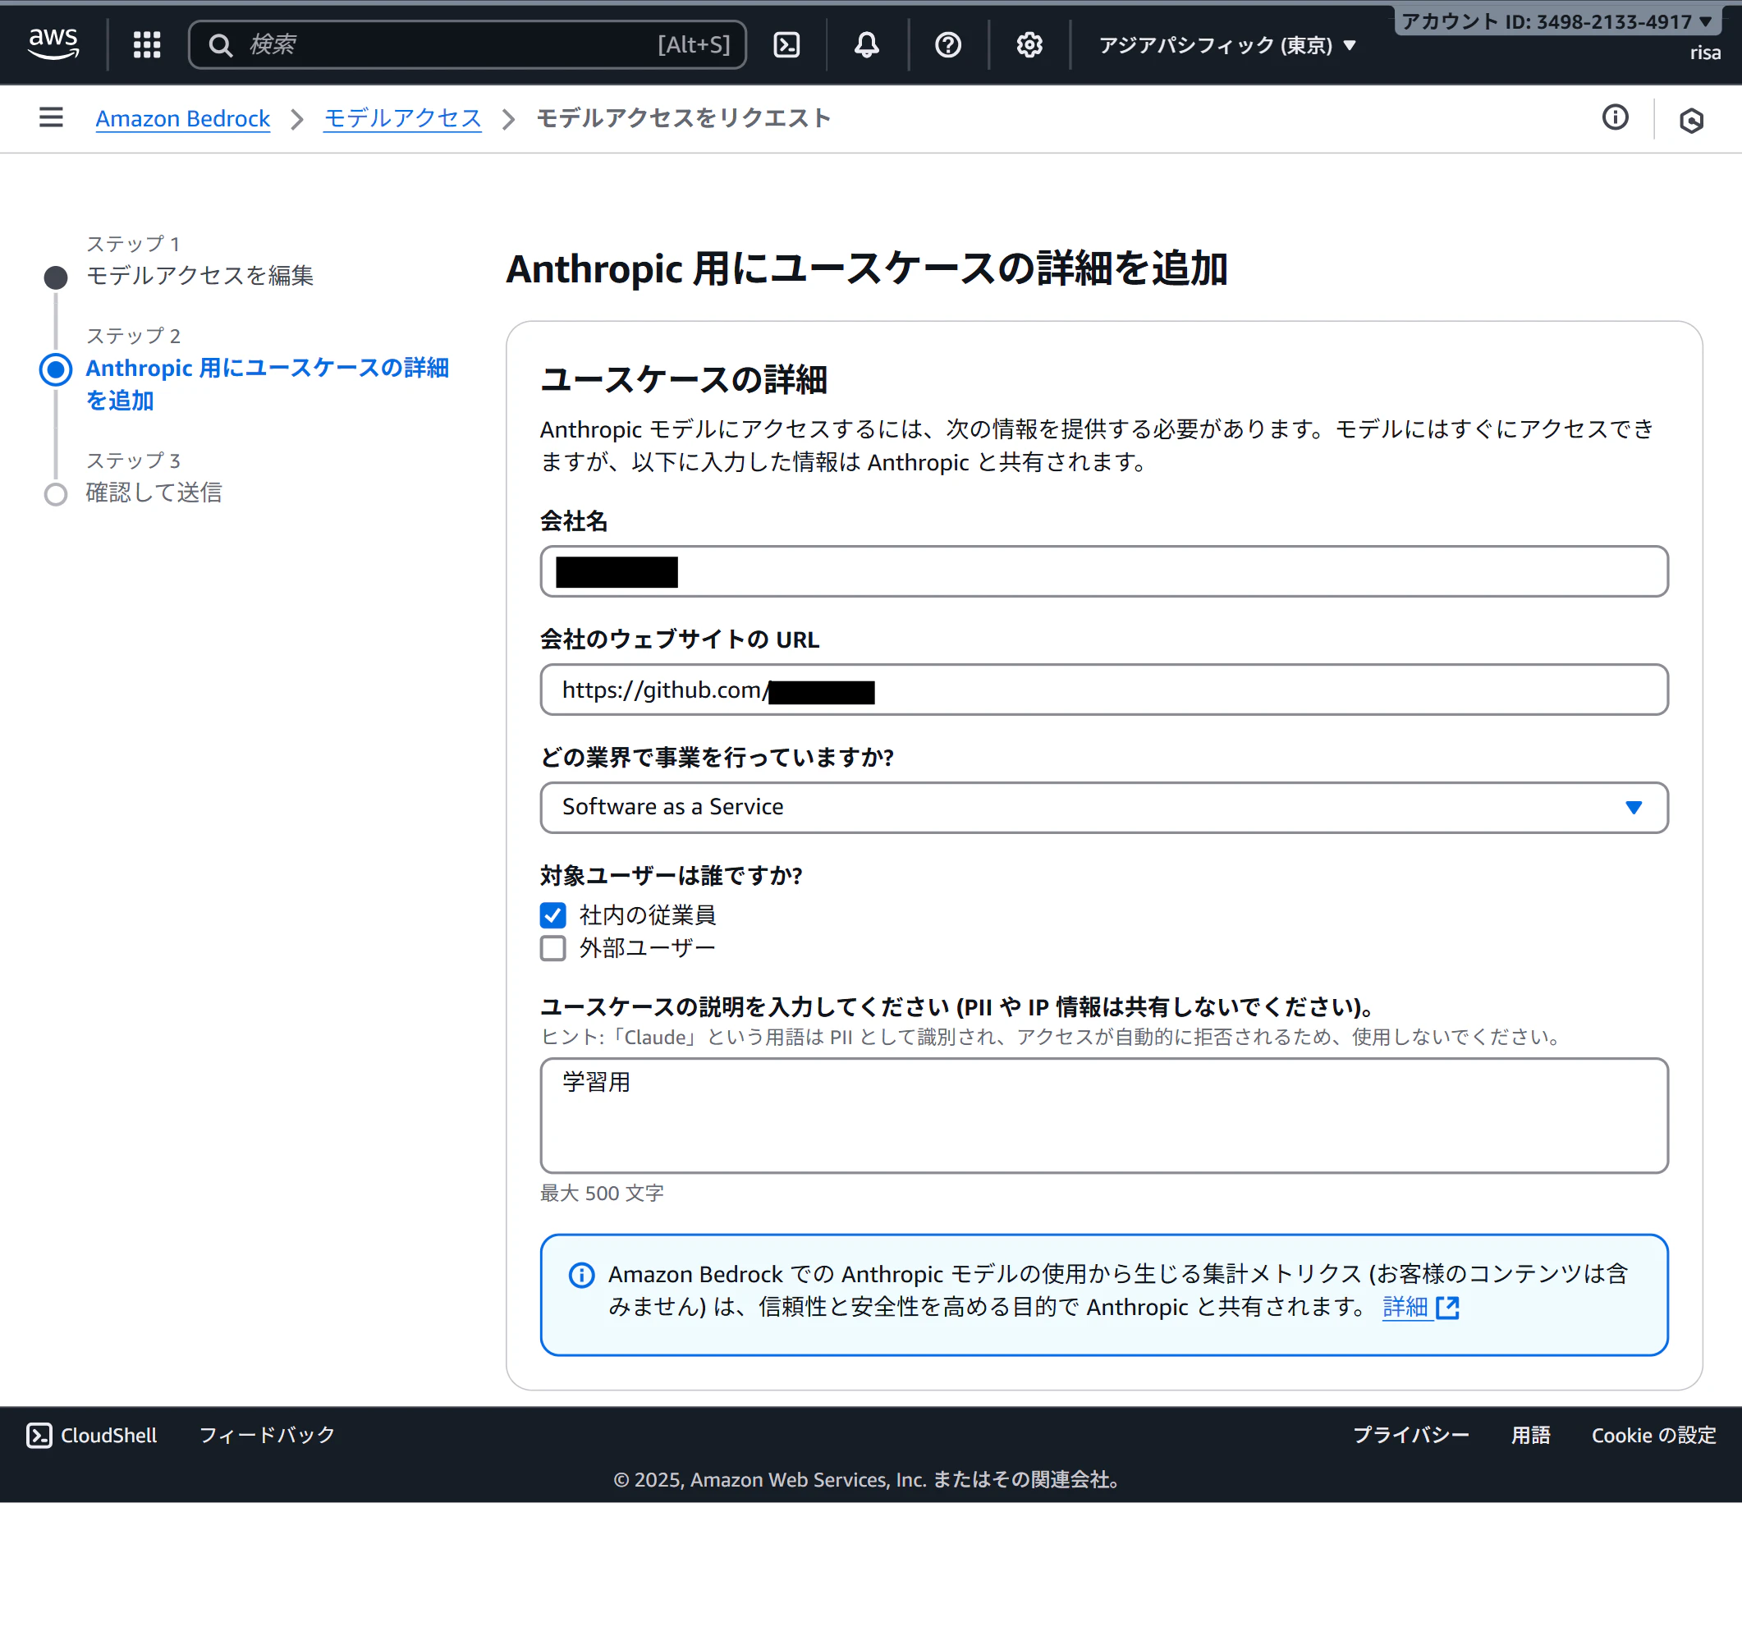1742x1636 pixels.
Task: Click the ユースケースの詳細 heading
Action: [684, 379]
